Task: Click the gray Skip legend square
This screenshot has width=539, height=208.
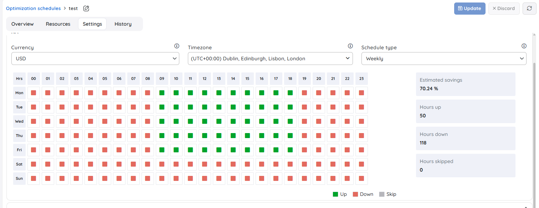Action: (x=382, y=194)
